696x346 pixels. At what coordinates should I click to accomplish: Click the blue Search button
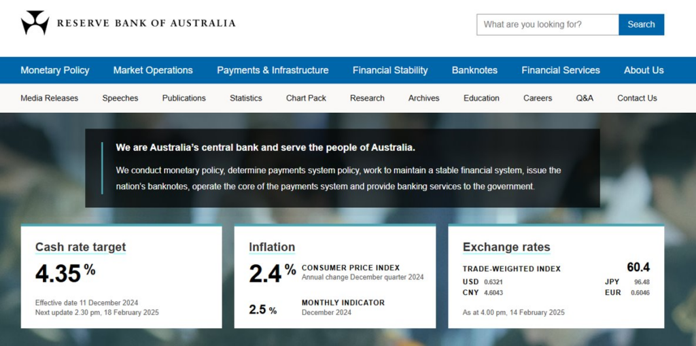(x=642, y=24)
